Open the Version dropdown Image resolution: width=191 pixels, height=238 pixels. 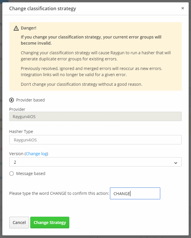coord(95,162)
